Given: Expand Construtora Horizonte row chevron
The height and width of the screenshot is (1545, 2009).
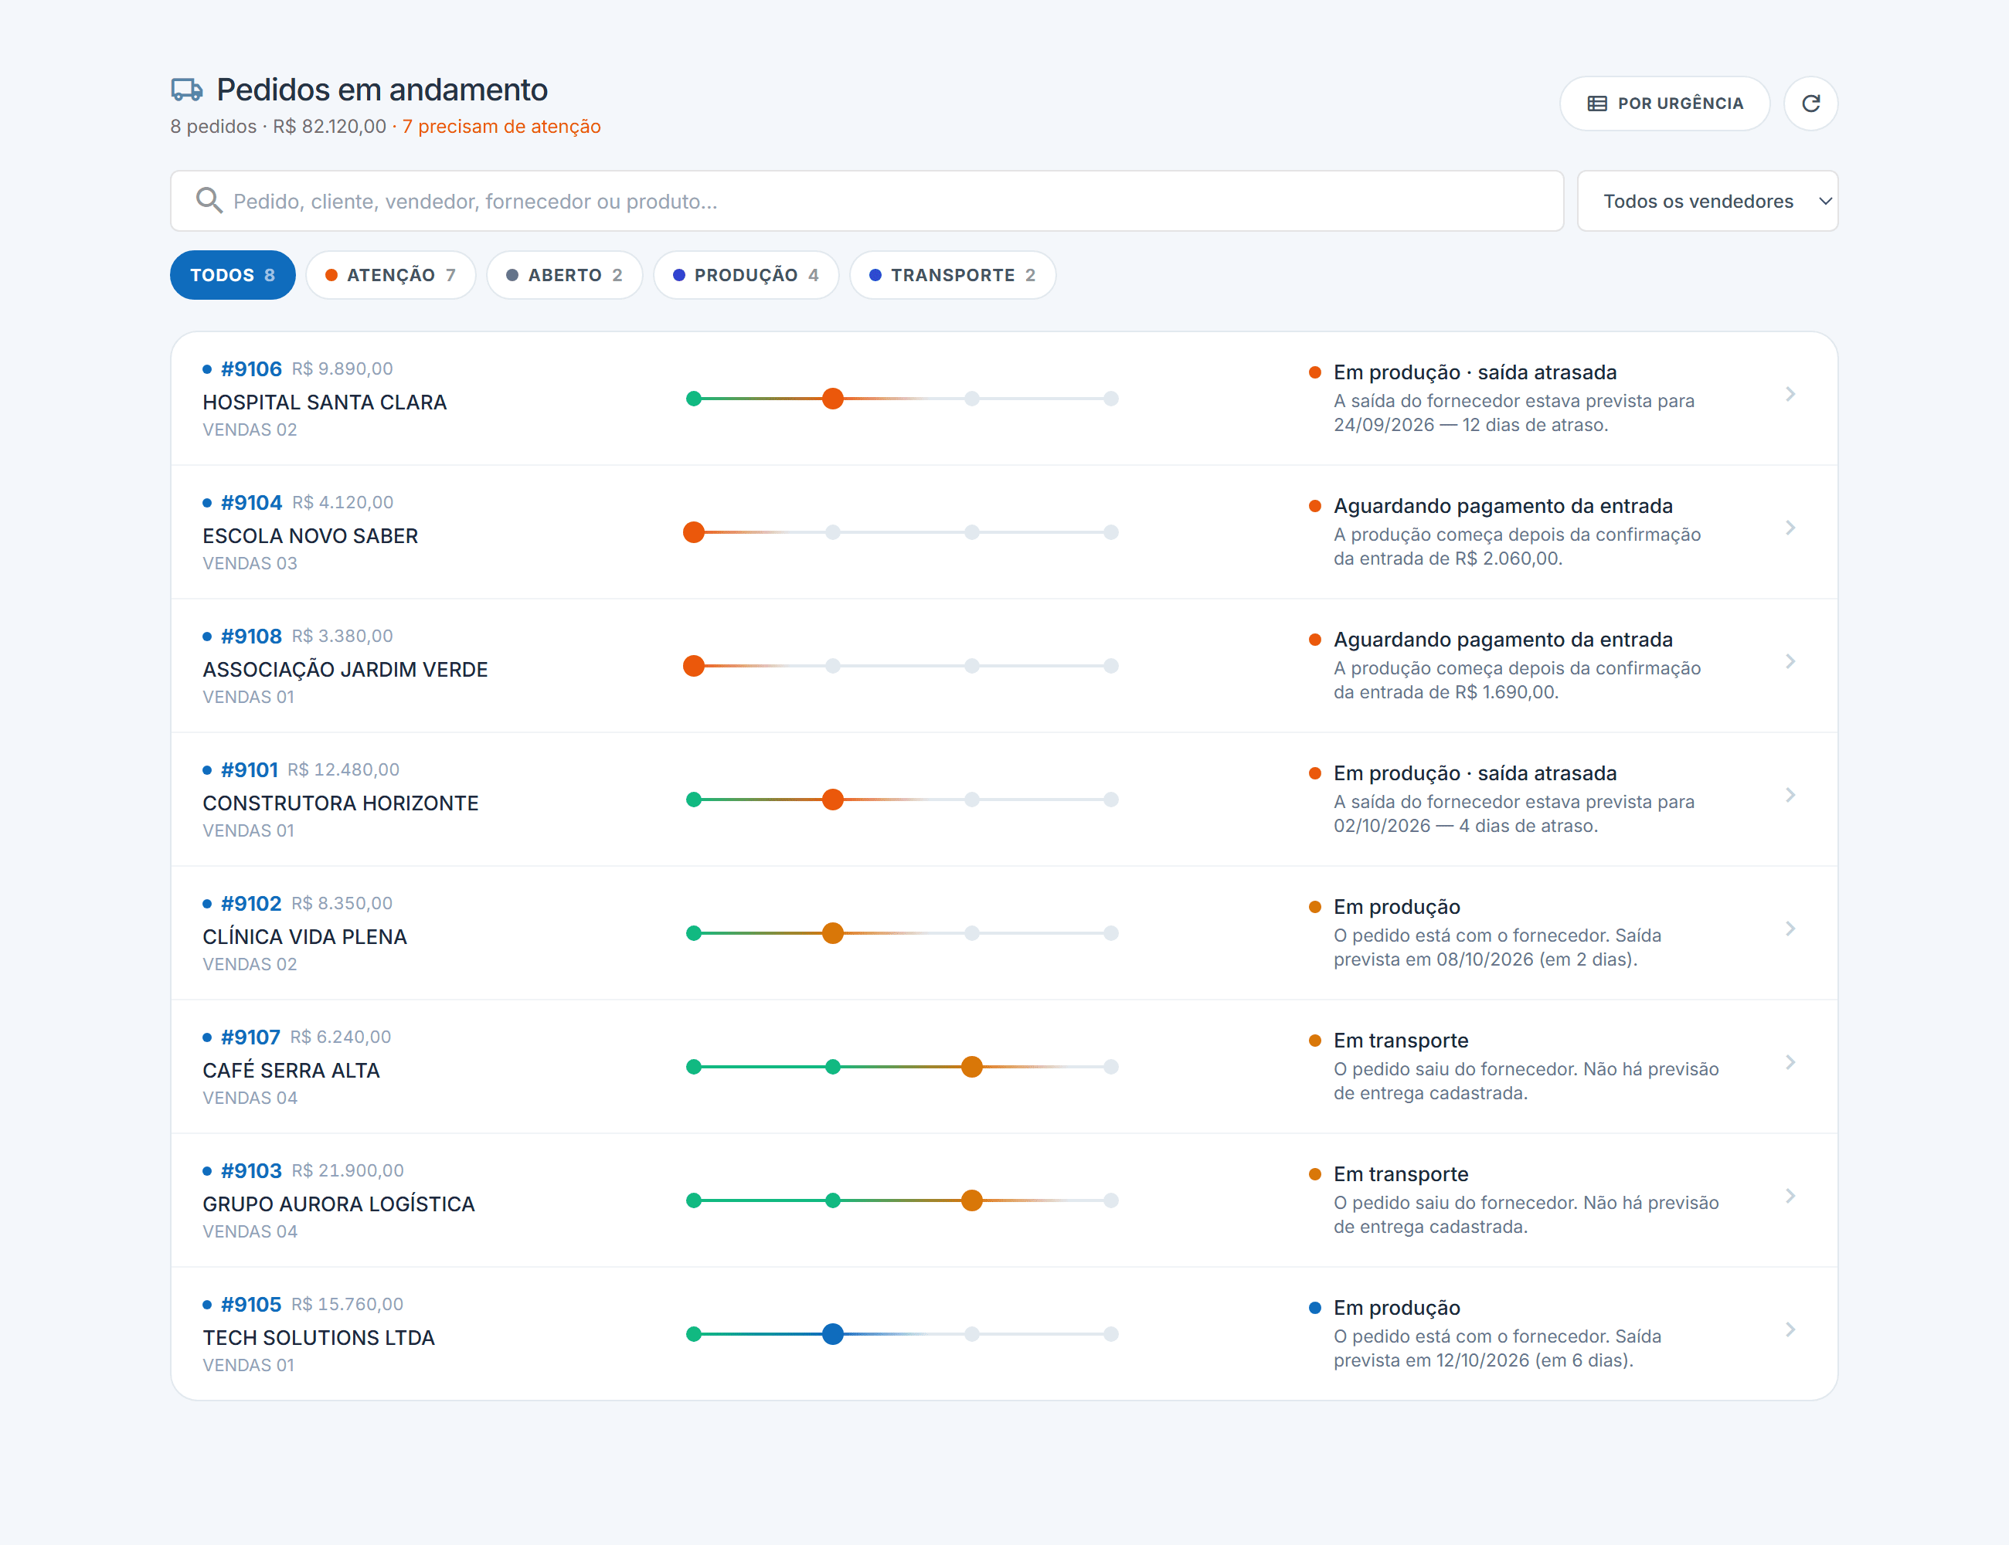Looking at the screenshot, I should pyautogui.click(x=1790, y=795).
